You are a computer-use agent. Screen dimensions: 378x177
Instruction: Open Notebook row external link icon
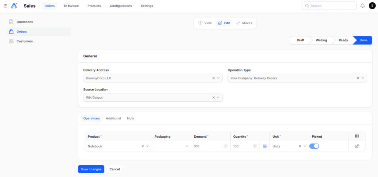click(357, 146)
